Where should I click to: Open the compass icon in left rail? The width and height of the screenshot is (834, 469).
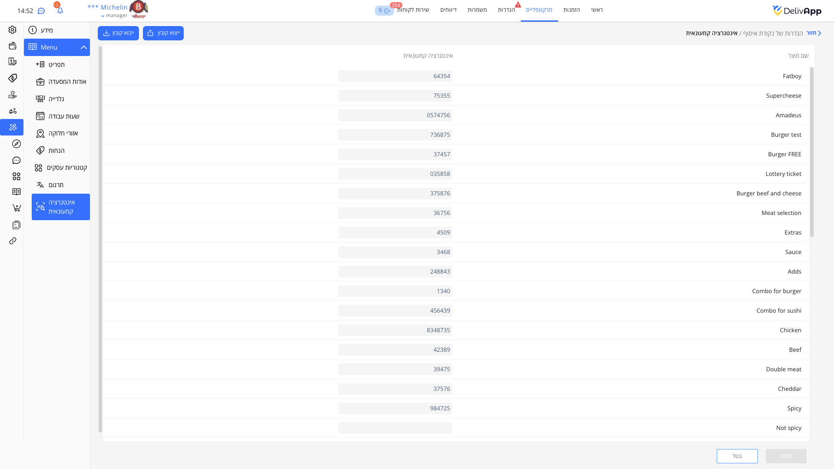(17, 144)
